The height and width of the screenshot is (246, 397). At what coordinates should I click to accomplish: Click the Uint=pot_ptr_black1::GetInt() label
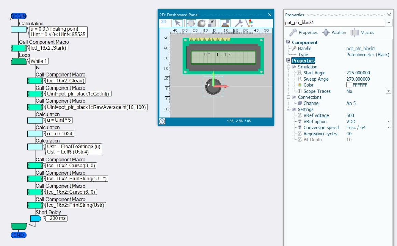point(78,94)
